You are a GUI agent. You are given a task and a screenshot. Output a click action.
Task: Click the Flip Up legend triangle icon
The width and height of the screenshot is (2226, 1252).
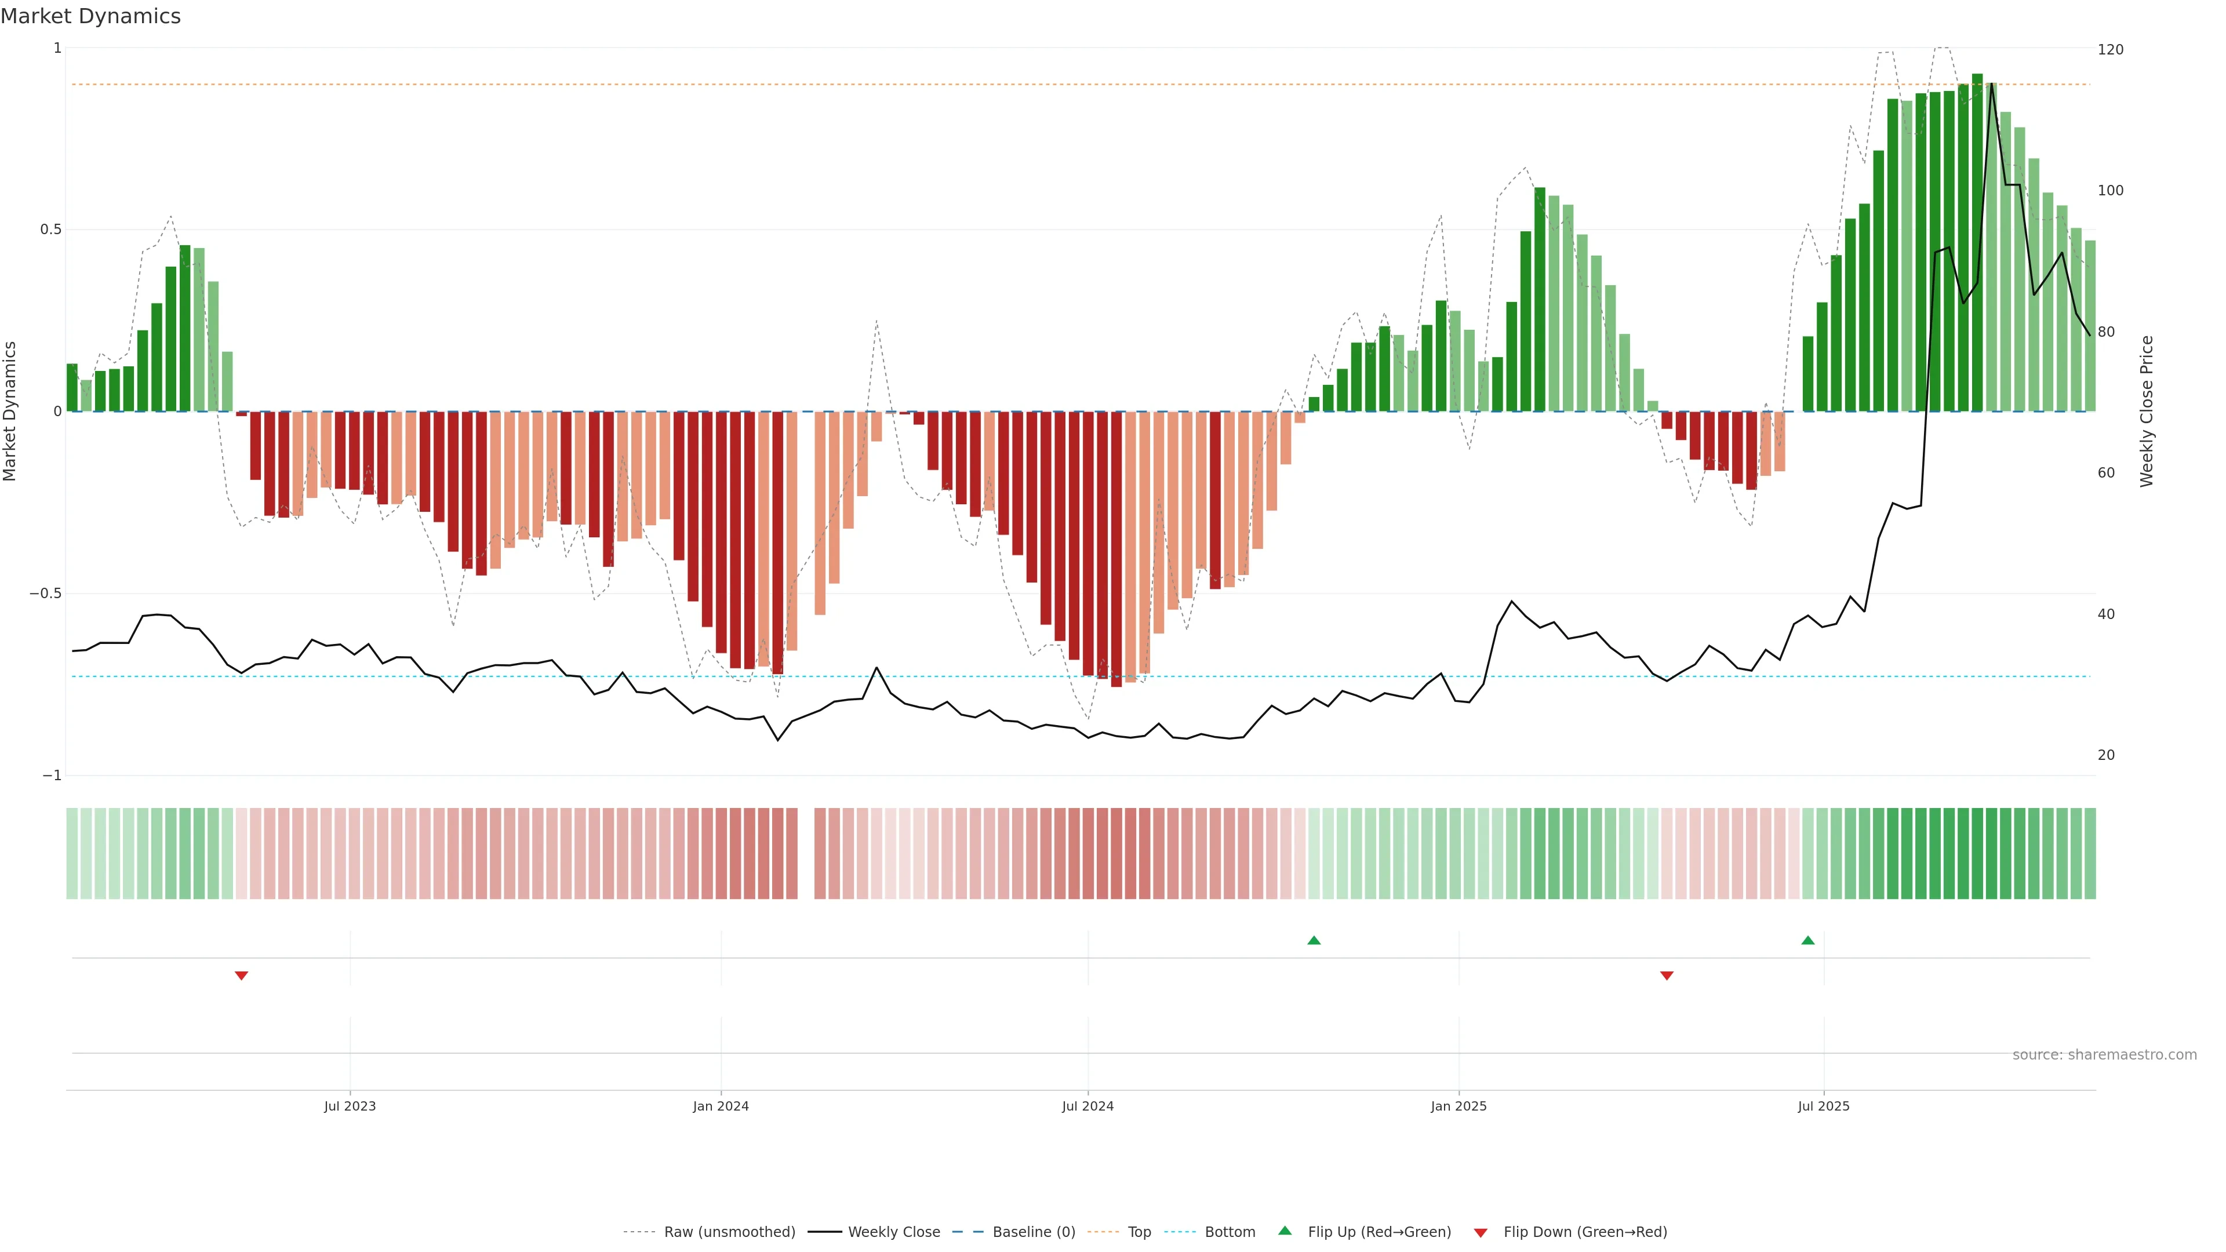pos(1285,1231)
